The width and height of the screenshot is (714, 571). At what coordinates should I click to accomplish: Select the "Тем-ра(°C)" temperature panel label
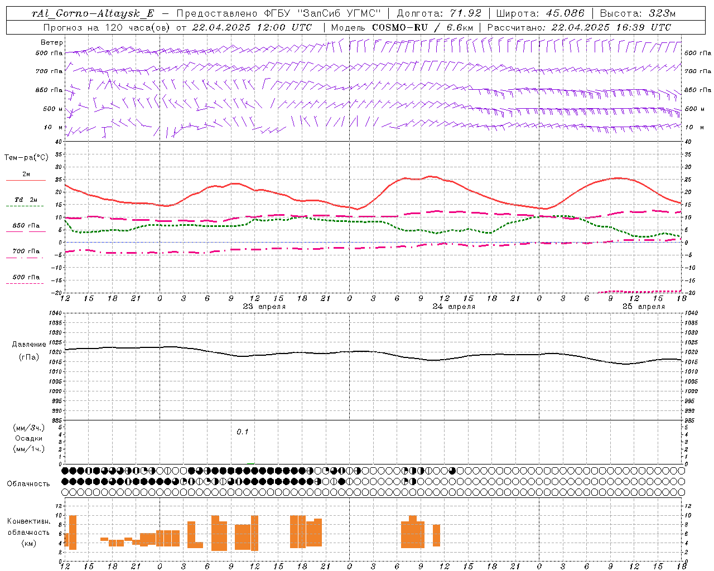[26, 158]
